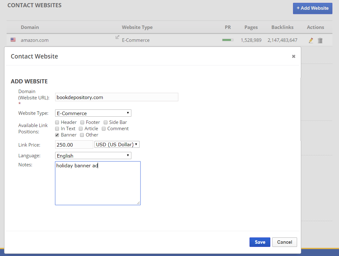The width and height of the screenshot is (339, 256).
Task: Check the In Text link position
Action: (57, 129)
